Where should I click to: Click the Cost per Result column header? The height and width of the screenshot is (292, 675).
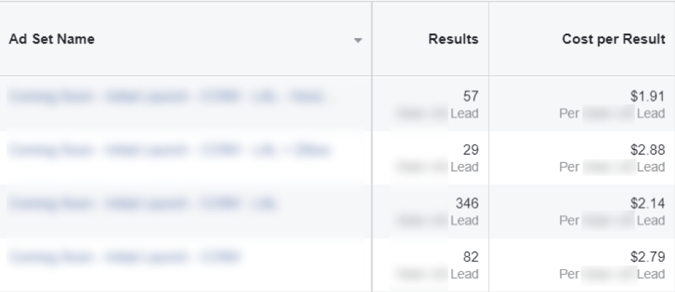[613, 39]
